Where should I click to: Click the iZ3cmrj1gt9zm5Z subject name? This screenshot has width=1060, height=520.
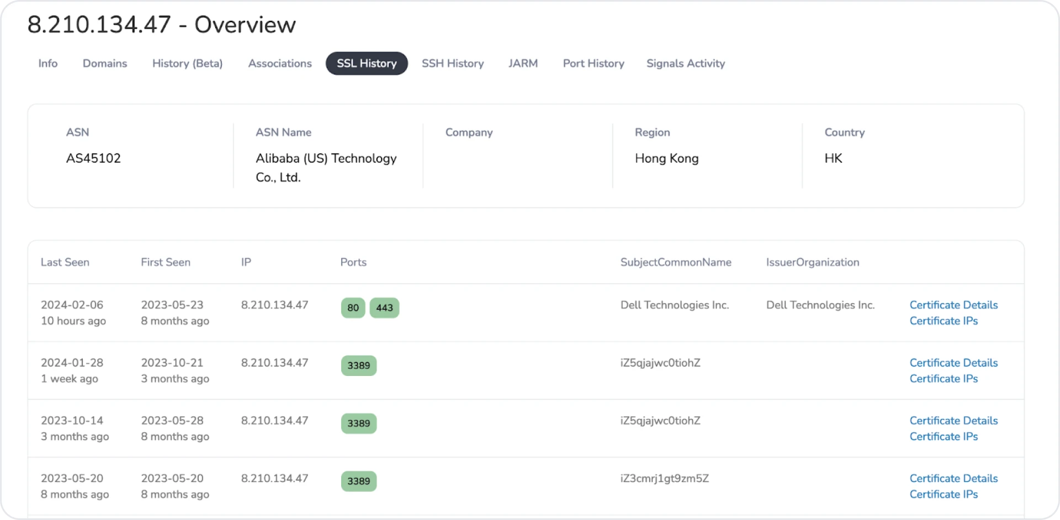(665, 479)
